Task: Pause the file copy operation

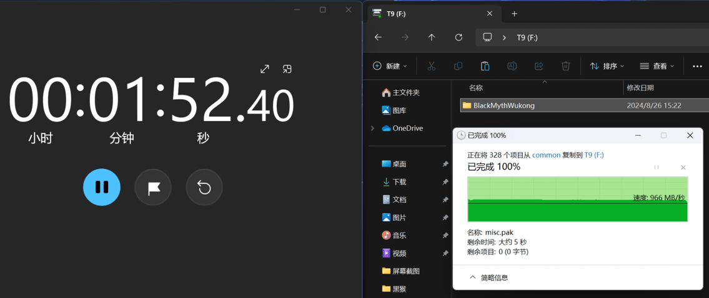Action: (656, 167)
